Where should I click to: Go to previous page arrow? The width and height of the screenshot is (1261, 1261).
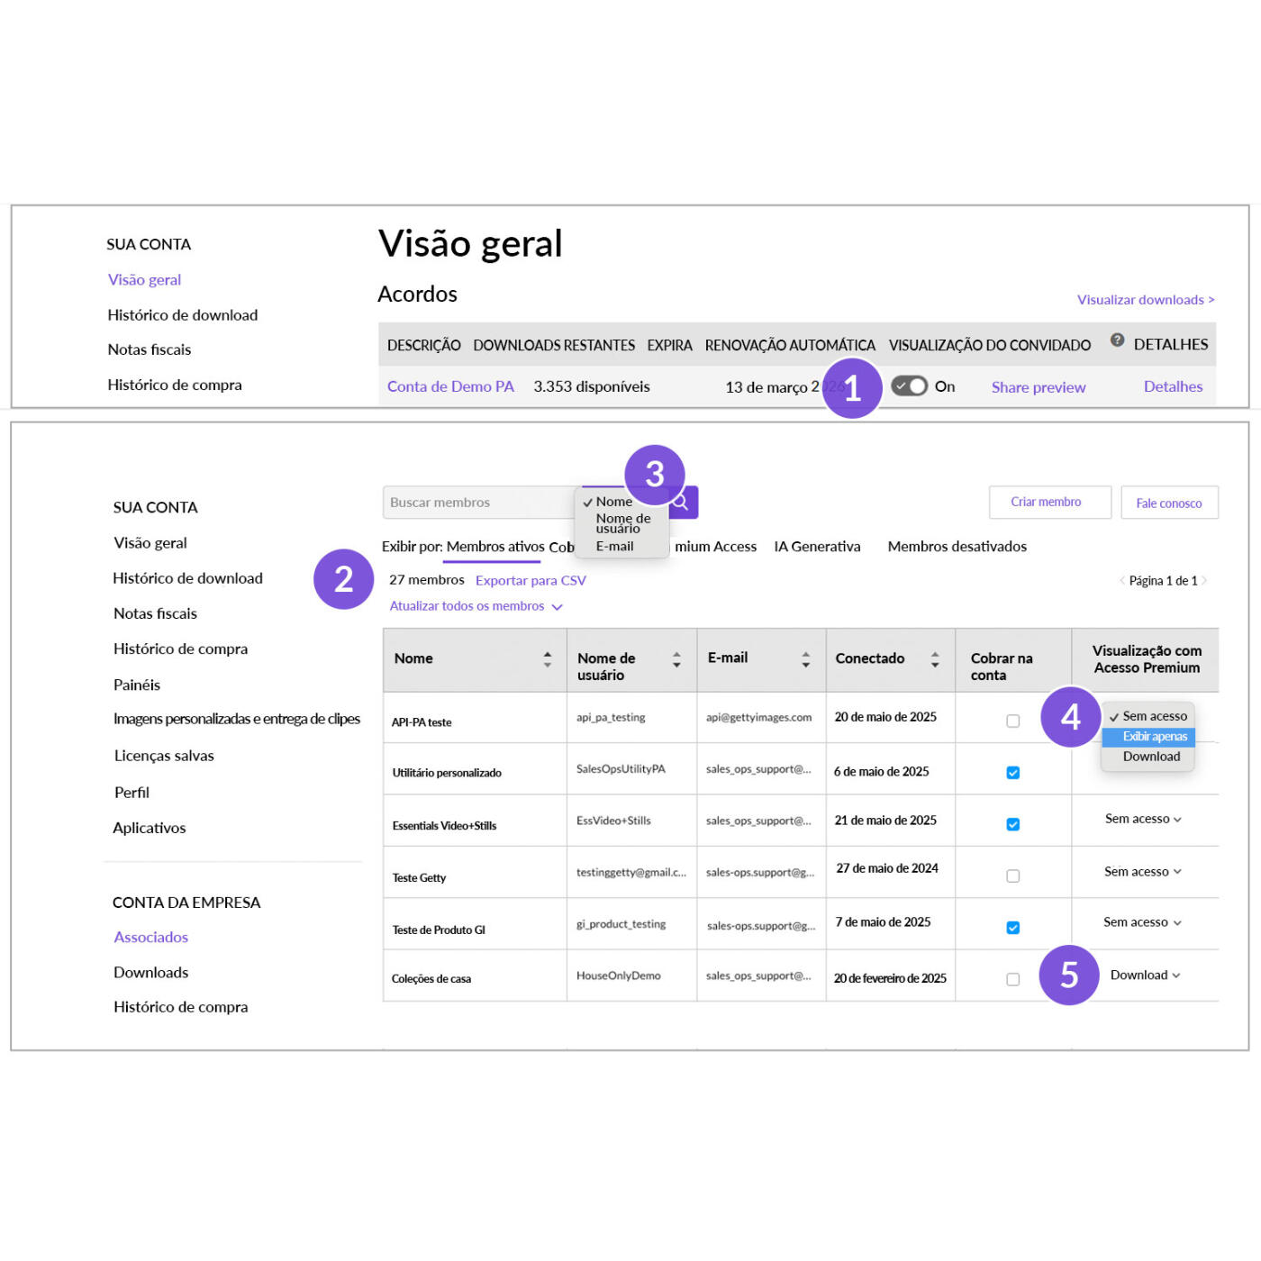(x=1122, y=581)
